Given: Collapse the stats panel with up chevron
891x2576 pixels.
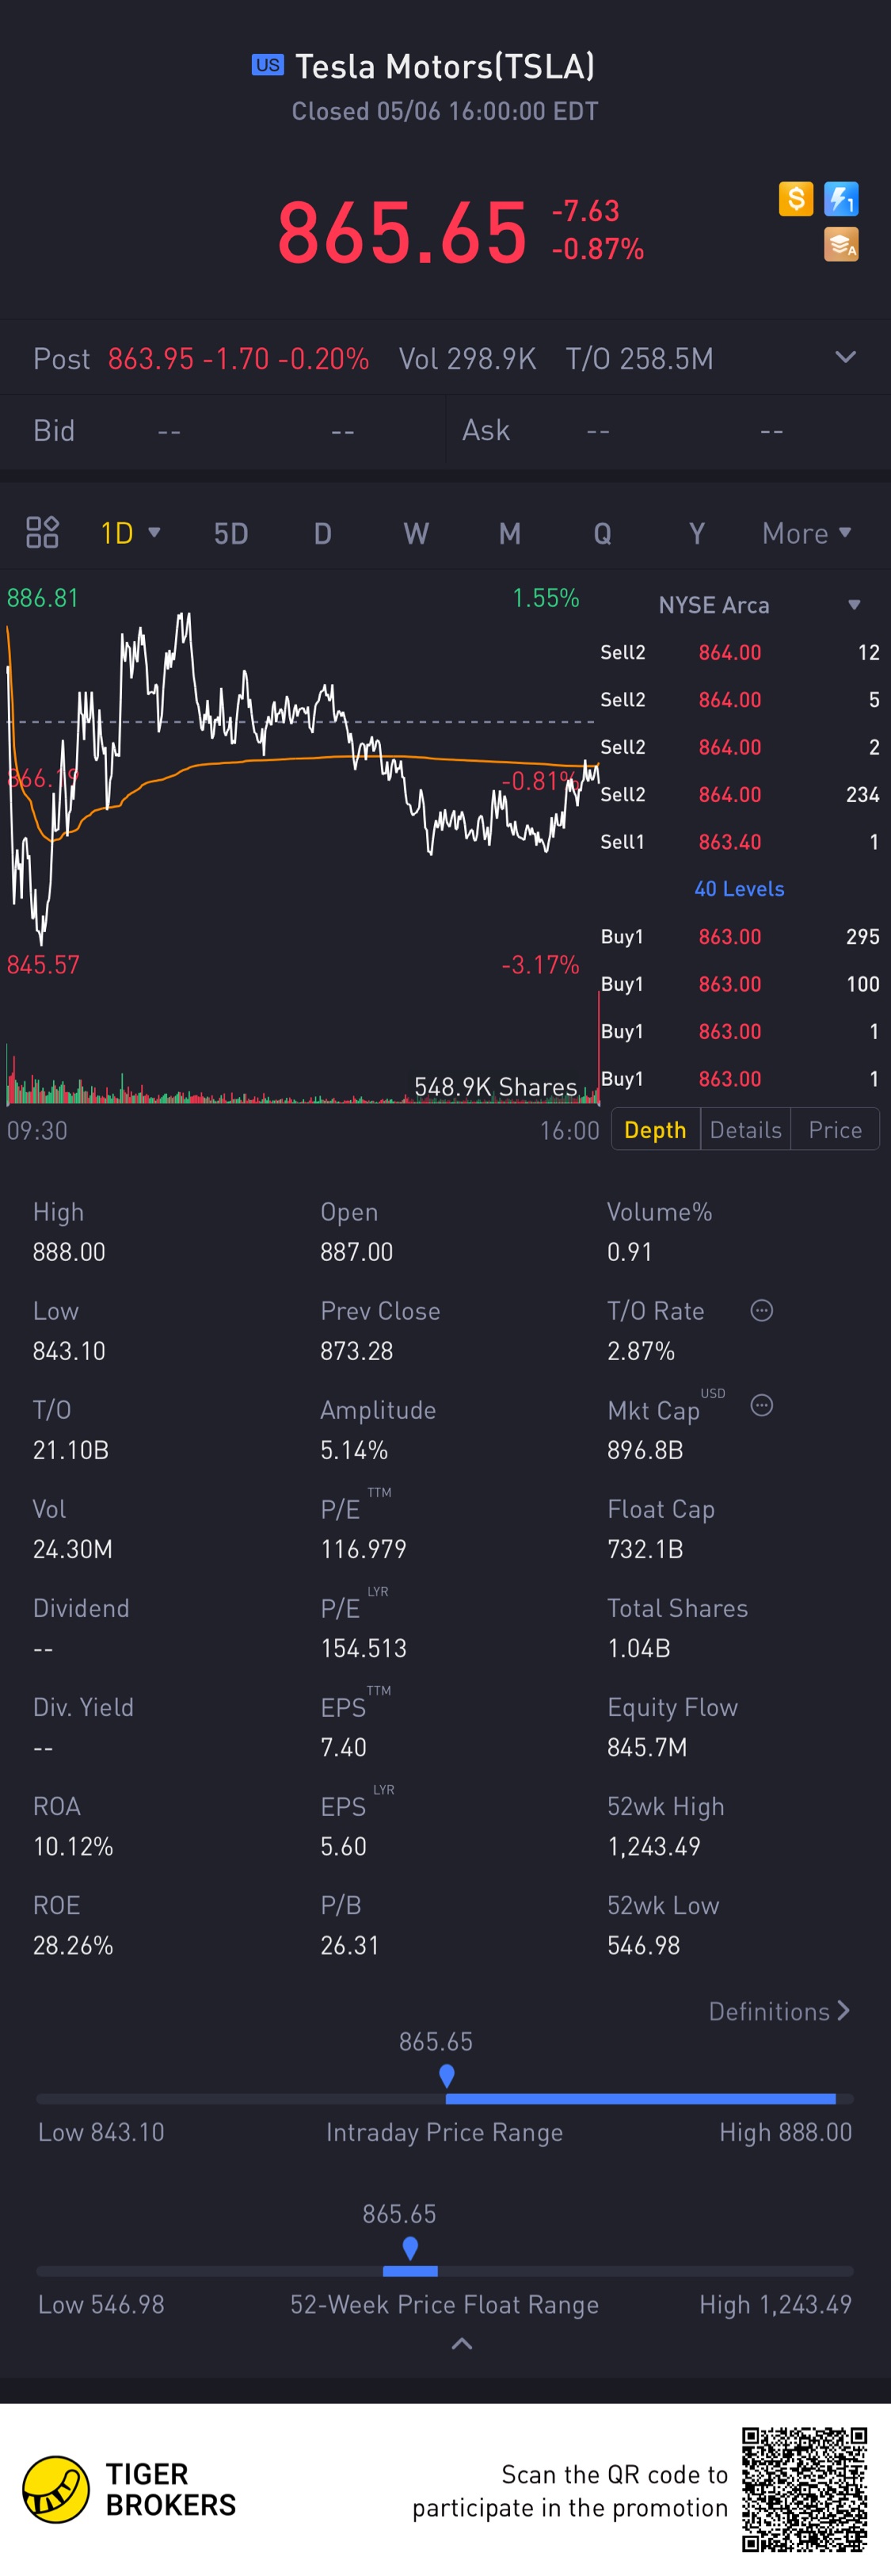Looking at the screenshot, I should coord(462,2344).
